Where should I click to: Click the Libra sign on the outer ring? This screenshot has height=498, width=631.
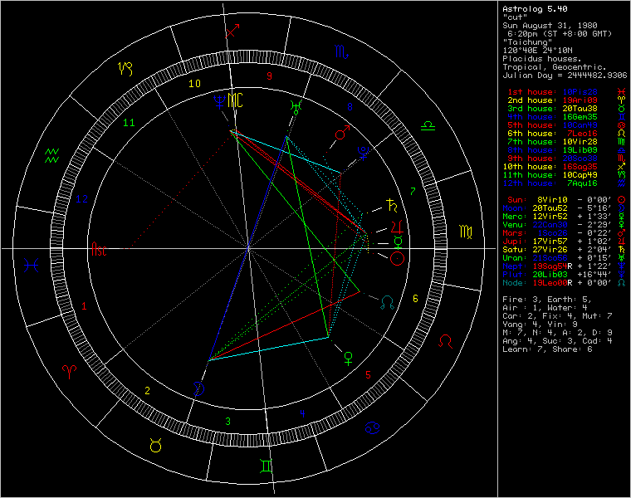(428, 125)
